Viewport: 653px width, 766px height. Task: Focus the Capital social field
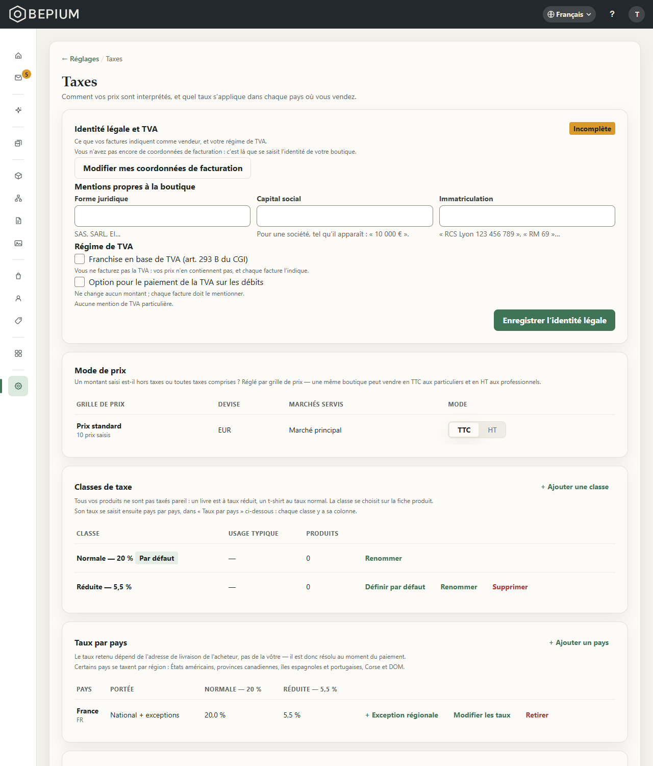[x=345, y=216]
